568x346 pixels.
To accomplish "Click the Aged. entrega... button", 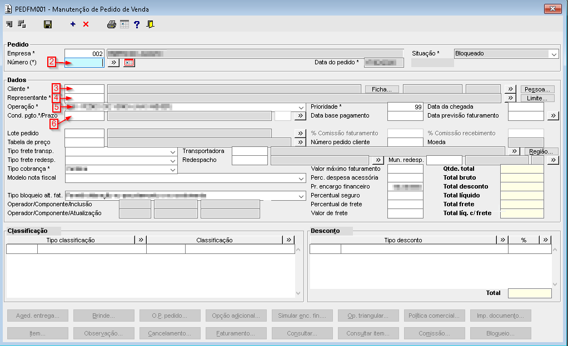I will click(38, 316).
